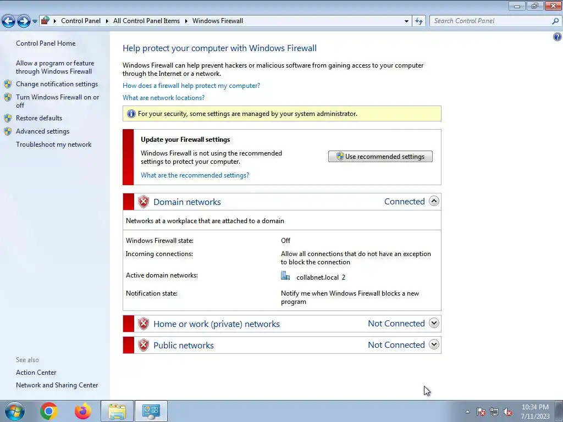Viewport: 563px width, 422px height.
Task: Open the Windows Start menu orb
Action: click(x=15, y=411)
